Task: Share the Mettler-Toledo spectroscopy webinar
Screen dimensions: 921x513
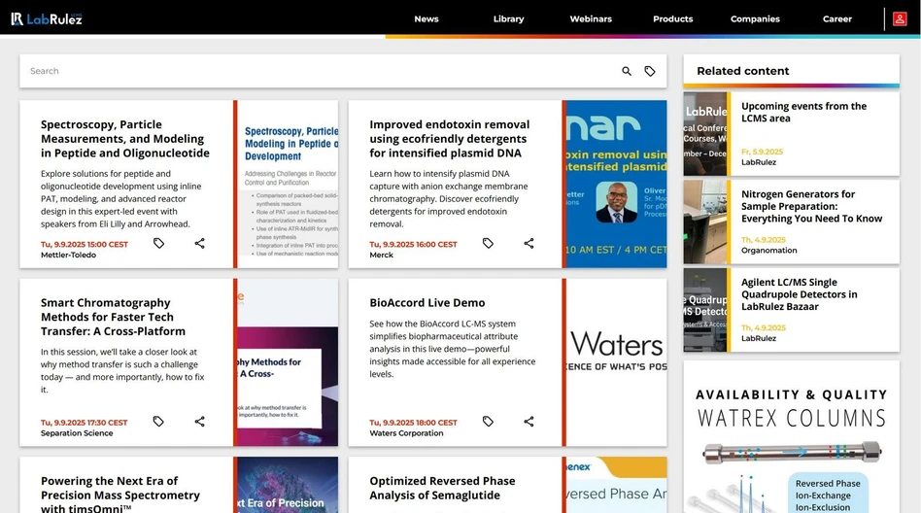Action: click(199, 243)
